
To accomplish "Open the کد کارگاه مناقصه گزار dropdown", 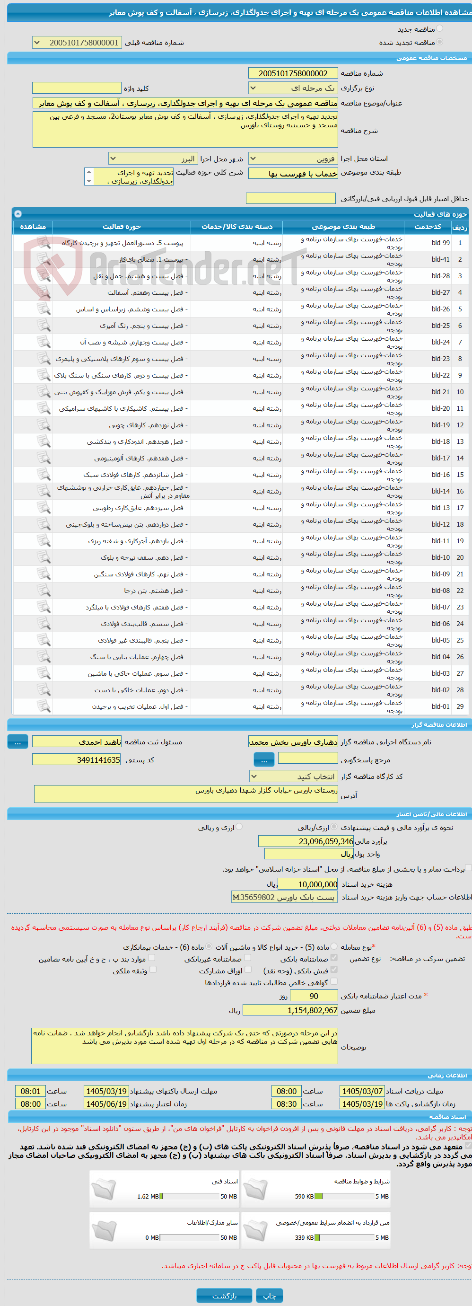I will [x=294, y=776].
